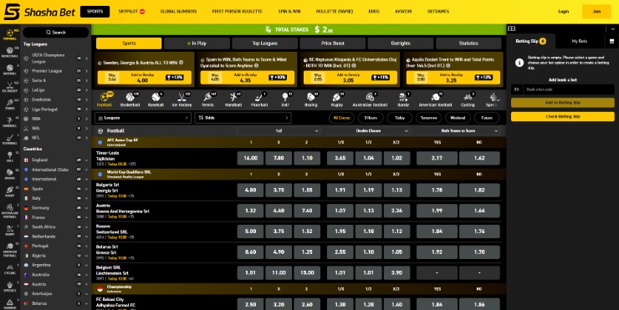Select American football in the sports icon row

[x=436, y=99]
